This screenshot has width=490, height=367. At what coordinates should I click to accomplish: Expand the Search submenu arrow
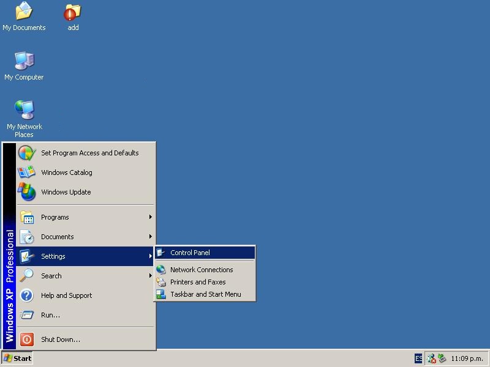point(150,276)
